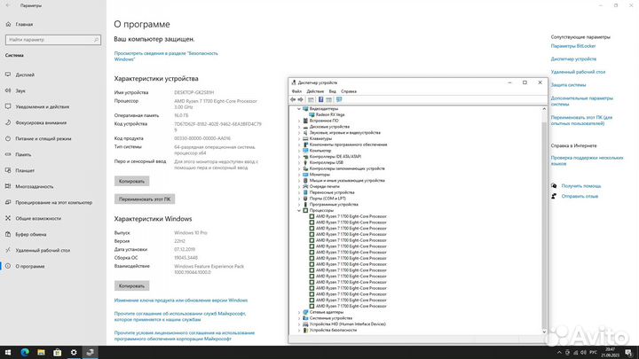Click the Видеоадаптеры category icon
The height and width of the screenshot is (359, 639).
pyautogui.click(x=305, y=109)
